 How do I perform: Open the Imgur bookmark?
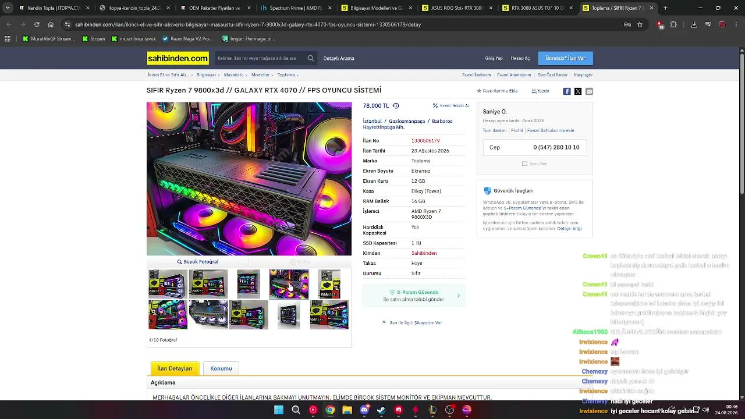(249, 39)
